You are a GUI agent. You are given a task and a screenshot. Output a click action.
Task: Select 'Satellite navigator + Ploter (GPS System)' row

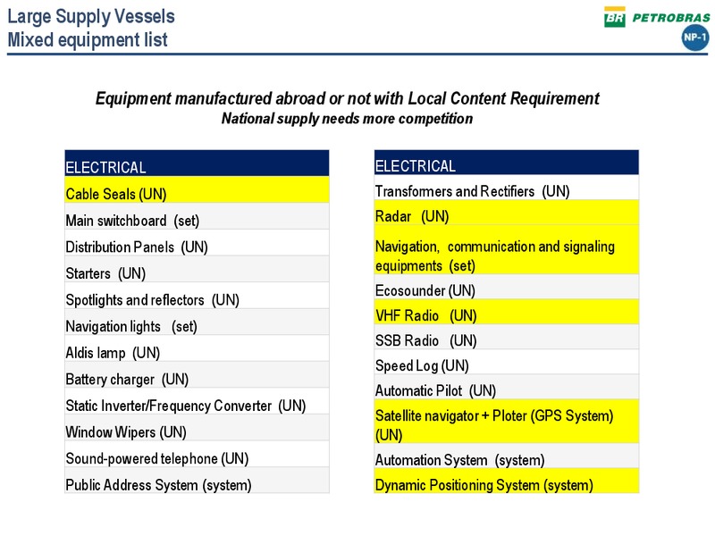507,421
